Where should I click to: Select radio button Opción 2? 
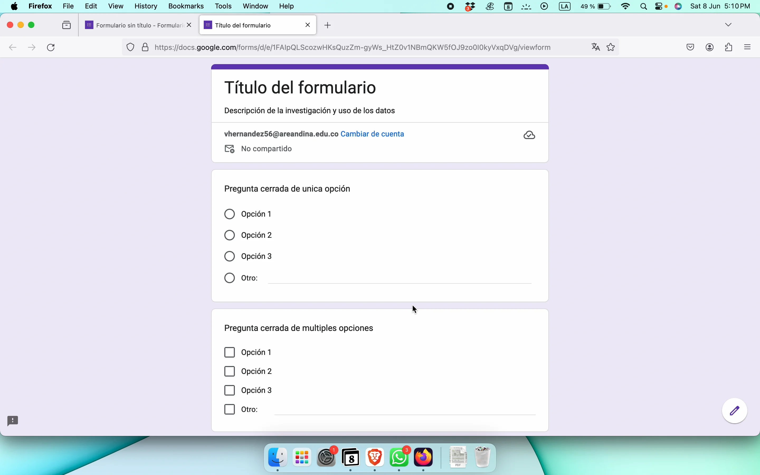230,235
